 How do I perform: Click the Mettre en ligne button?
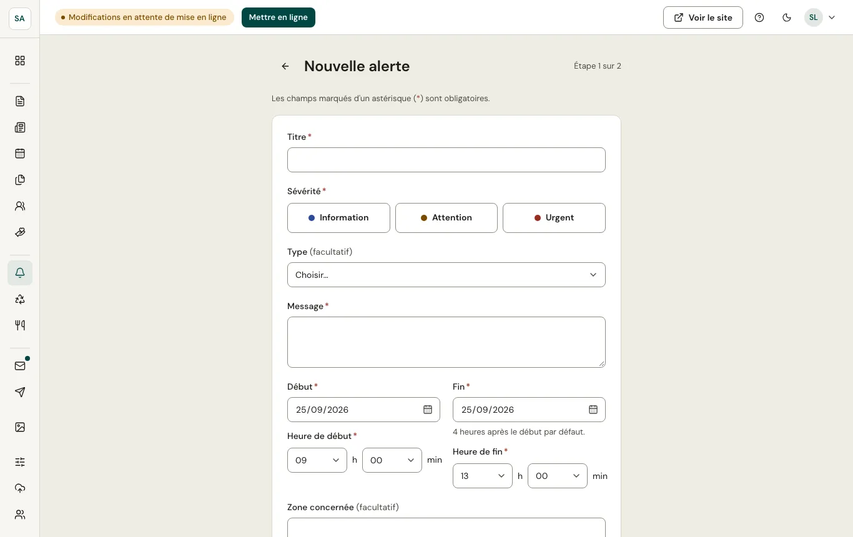tap(279, 17)
